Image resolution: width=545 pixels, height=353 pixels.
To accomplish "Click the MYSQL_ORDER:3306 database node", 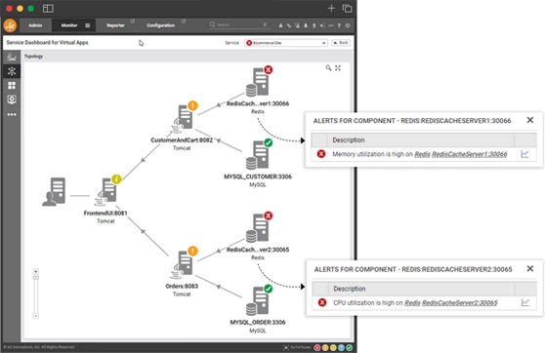I will (x=259, y=300).
